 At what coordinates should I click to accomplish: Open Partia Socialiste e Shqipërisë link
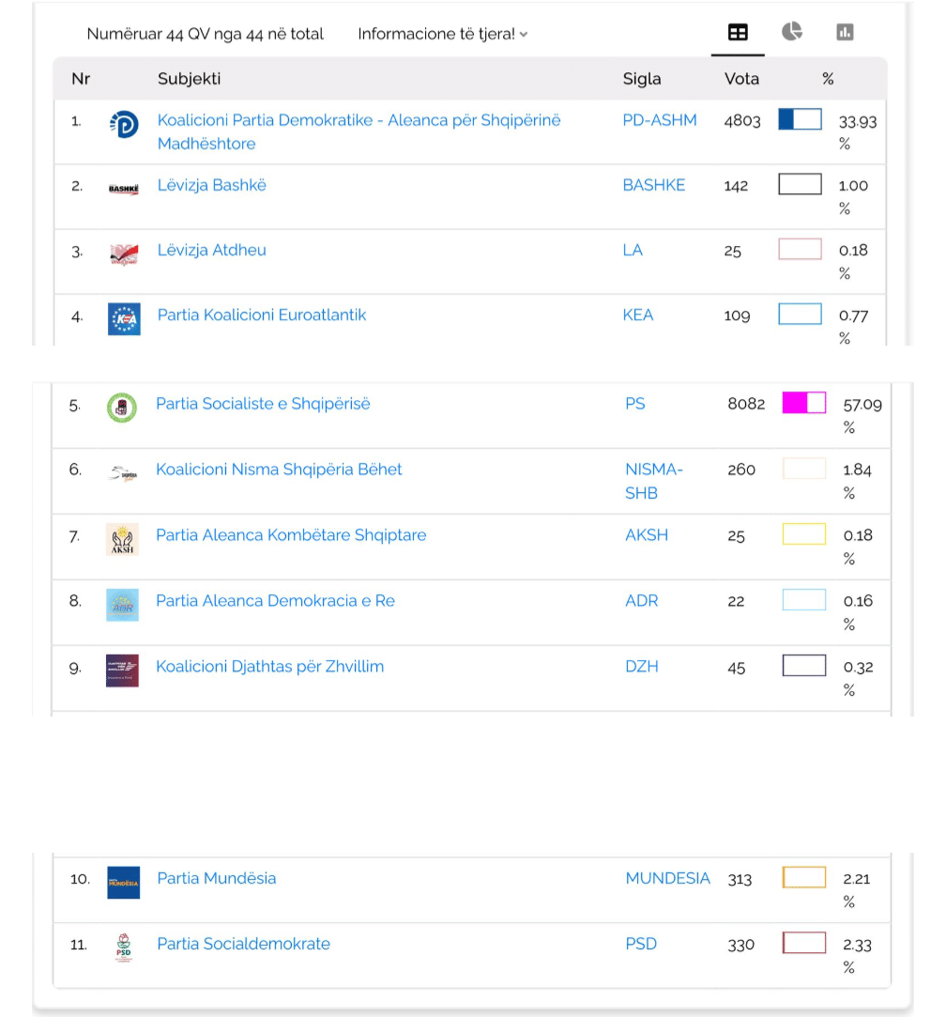[x=263, y=404]
